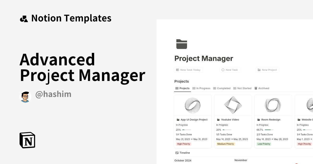313x164 pixels.
Task: Click the archive box icon on Archived tab
Action: click(256, 88)
